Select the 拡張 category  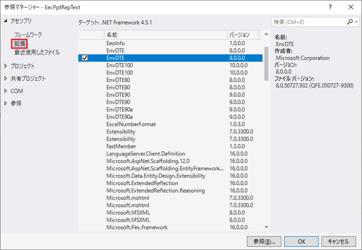click(x=20, y=44)
